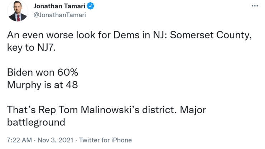Open Jonathan Tamari's profile photo
265x149 pixels.
coord(18,11)
